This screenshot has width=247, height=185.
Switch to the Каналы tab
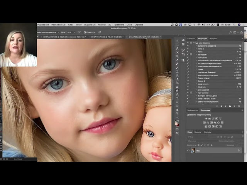pos(198,132)
